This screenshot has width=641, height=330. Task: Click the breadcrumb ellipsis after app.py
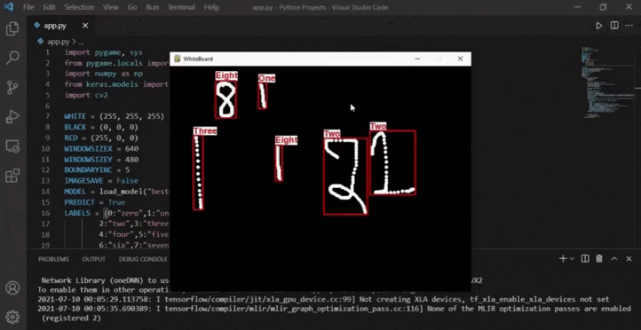coord(81,42)
